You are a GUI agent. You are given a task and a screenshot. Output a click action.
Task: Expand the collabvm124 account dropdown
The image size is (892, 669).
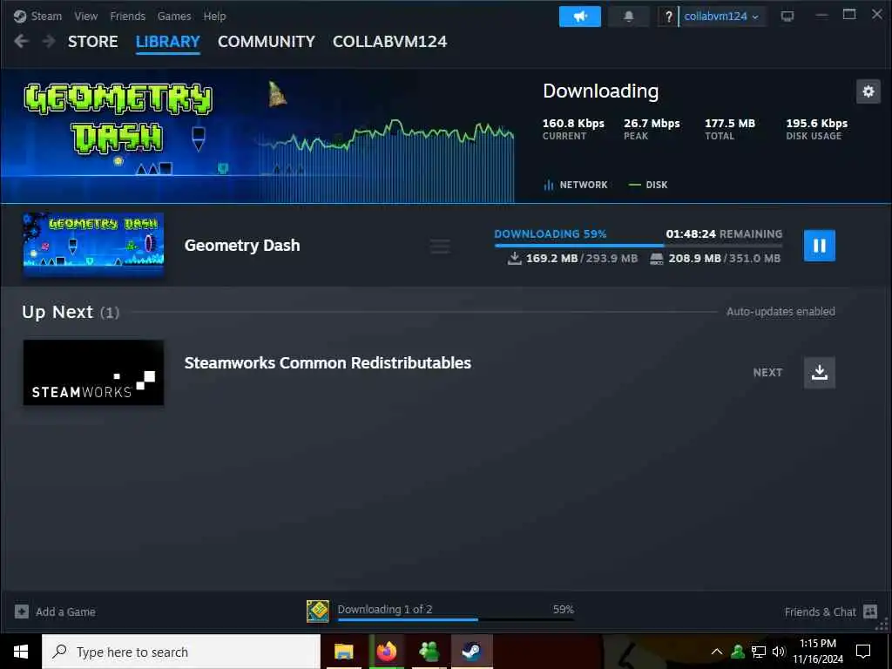click(722, 17)
